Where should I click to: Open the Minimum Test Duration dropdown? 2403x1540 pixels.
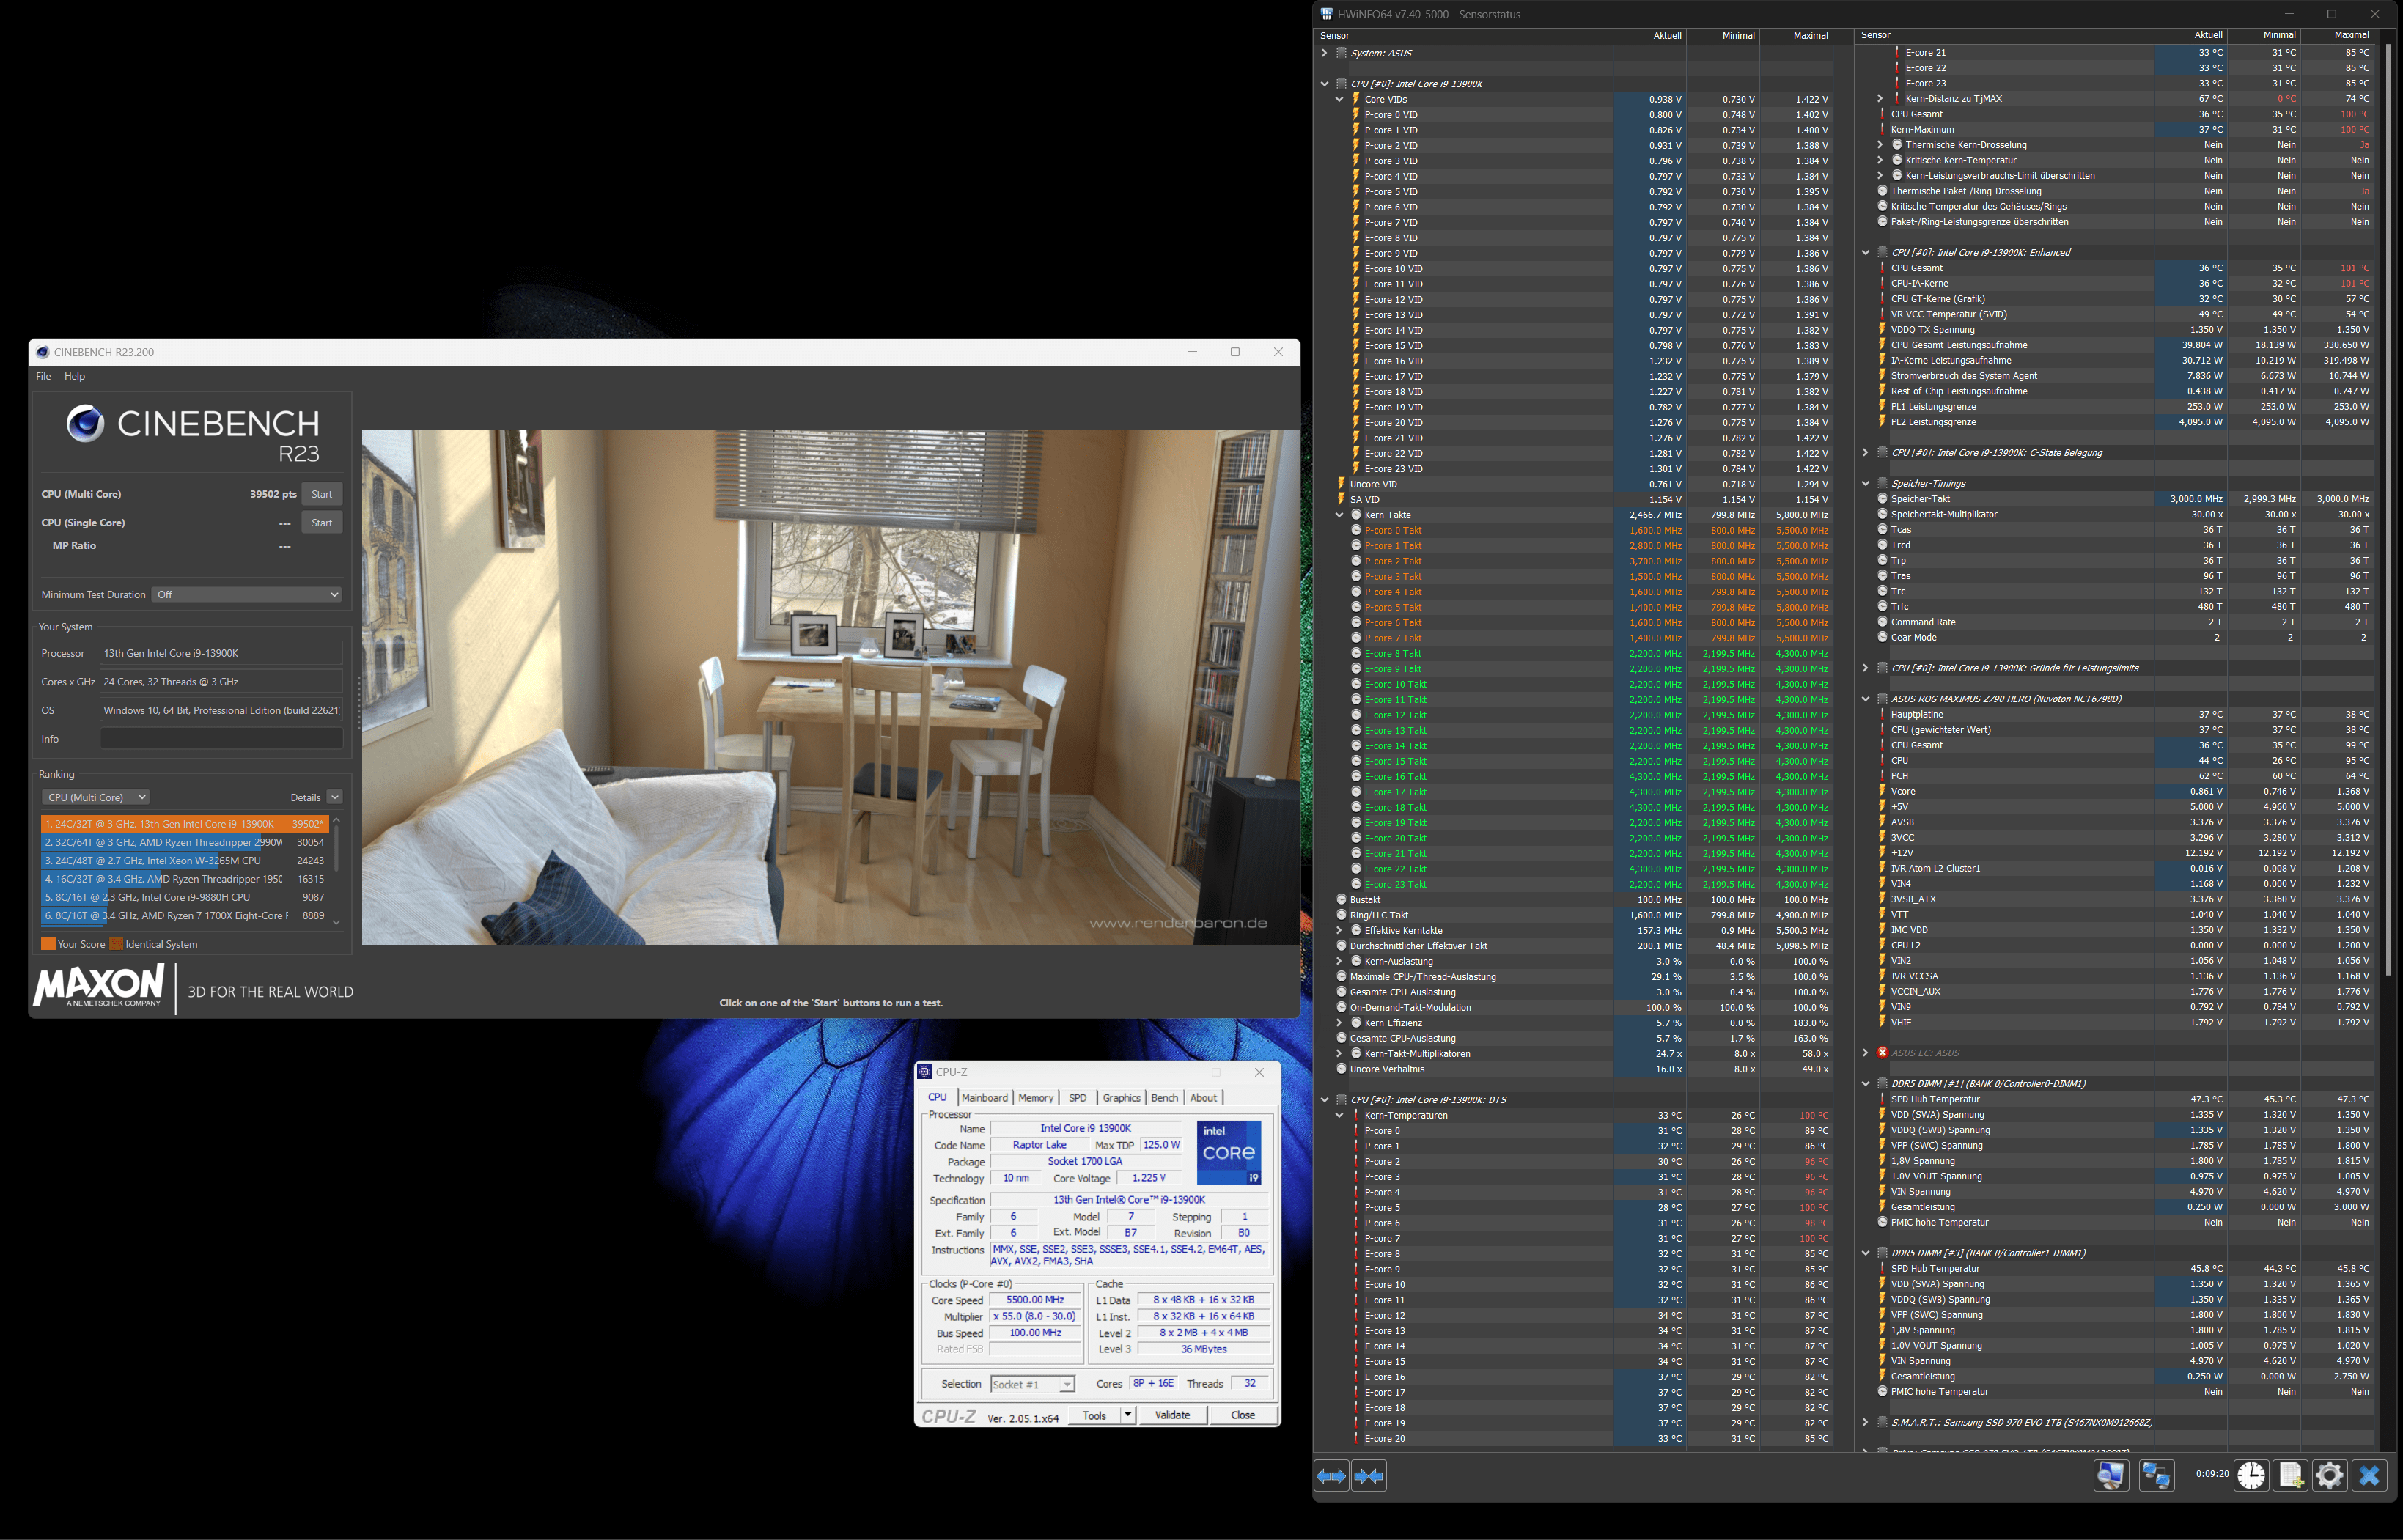pyautogui.click(x=246, y=594)
